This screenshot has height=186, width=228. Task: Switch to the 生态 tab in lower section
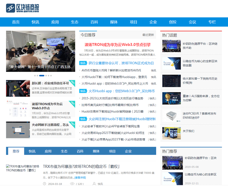click(64, 151)
